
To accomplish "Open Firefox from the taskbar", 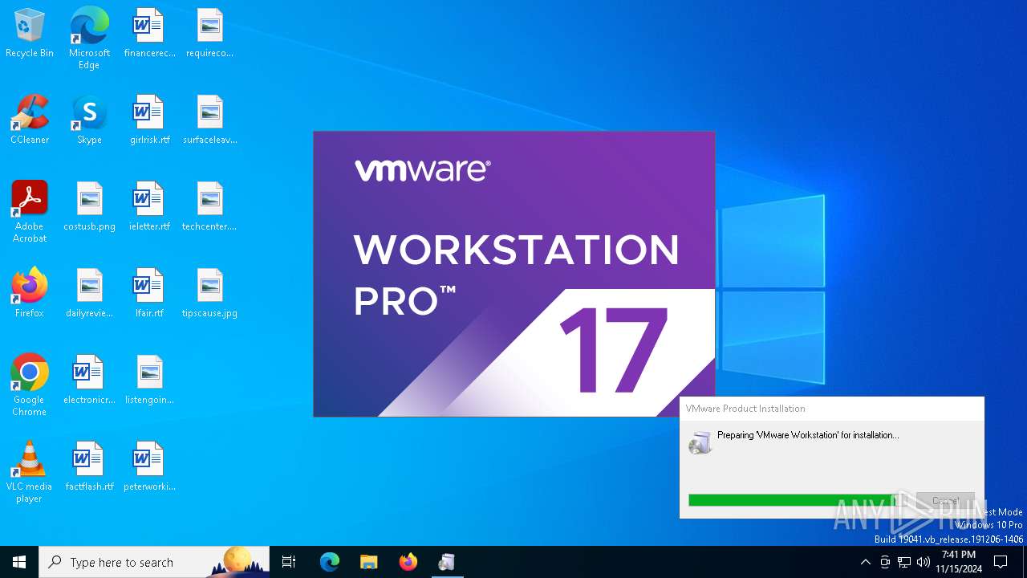I will (x=408, y=562).
